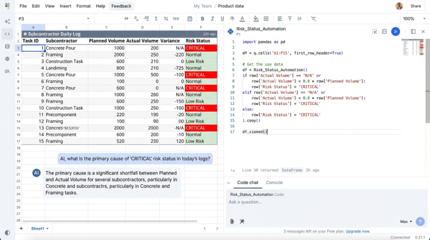
Task: Click the horizontal sheet scrollbar
Action: click(110, 221)
